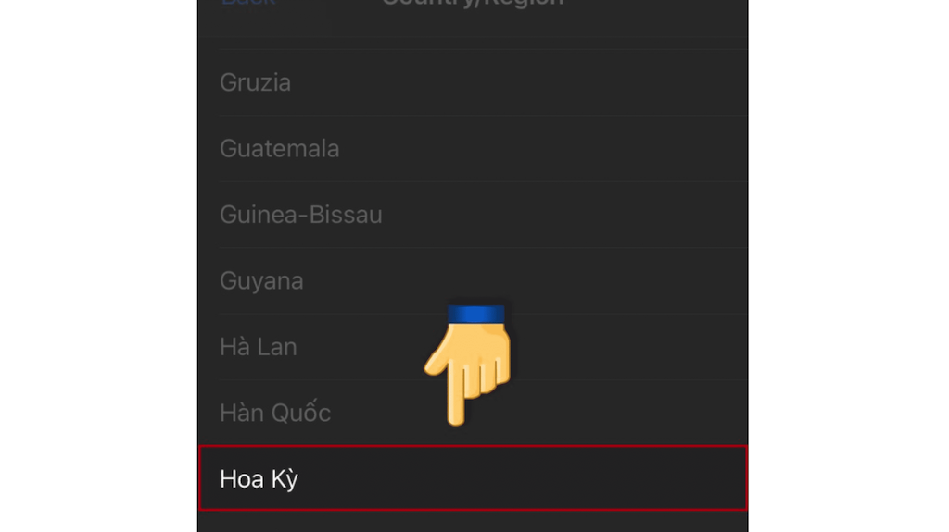Pick Hàn Quốc in the region list
Viewport: 949px width, 532px height.
474,413
